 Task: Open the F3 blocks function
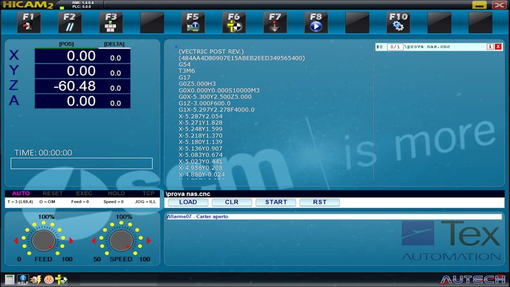111,22
